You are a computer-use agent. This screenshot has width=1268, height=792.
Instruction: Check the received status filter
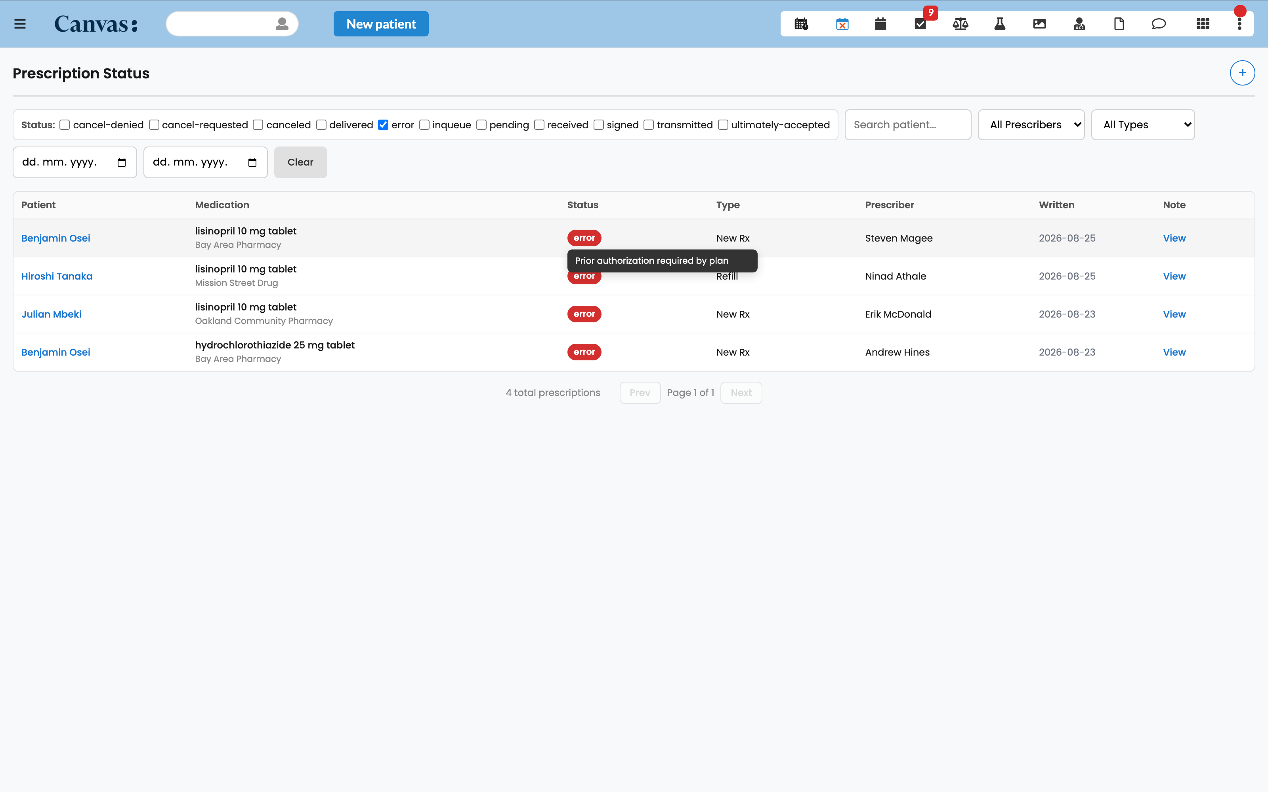539,125
